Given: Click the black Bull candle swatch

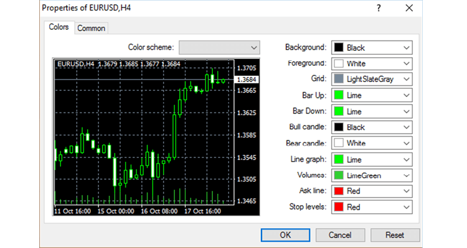Looking at the screenshot, I should (x=339, y=127).
